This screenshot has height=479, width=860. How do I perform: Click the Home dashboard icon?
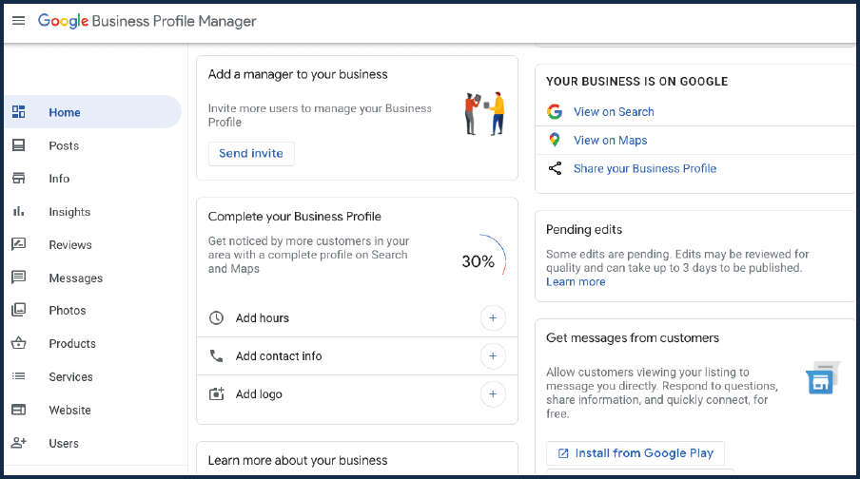coord(19,112)
